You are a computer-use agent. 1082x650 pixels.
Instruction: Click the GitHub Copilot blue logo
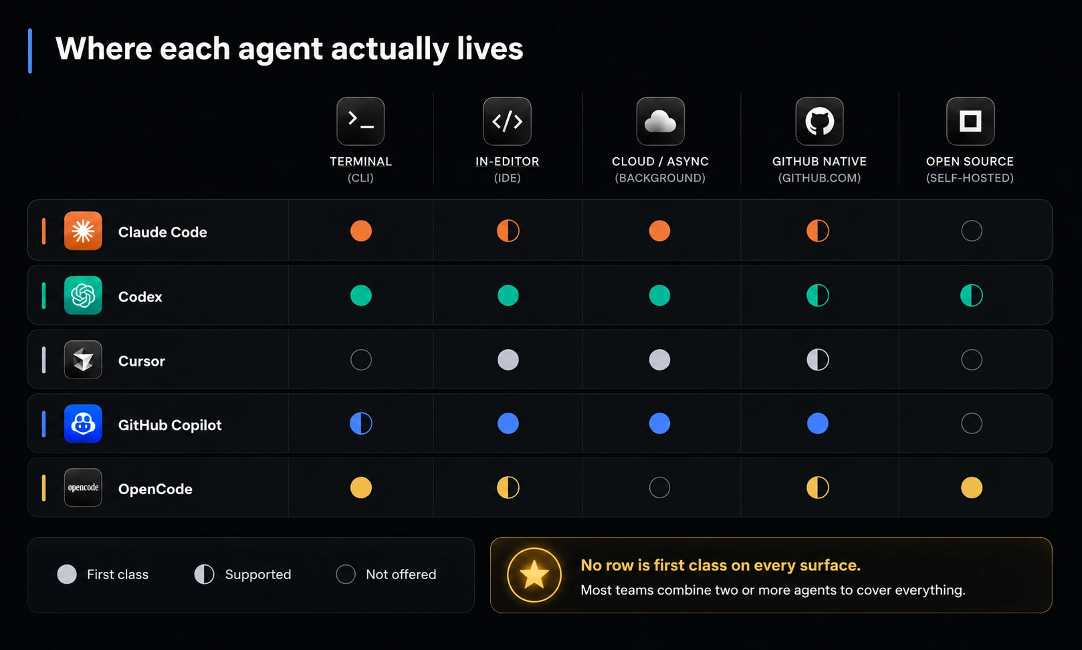[x=83, y=423]
